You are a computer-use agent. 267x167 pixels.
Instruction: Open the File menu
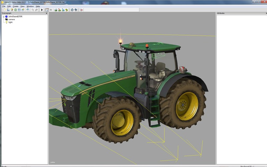click(x=4, y=6)
